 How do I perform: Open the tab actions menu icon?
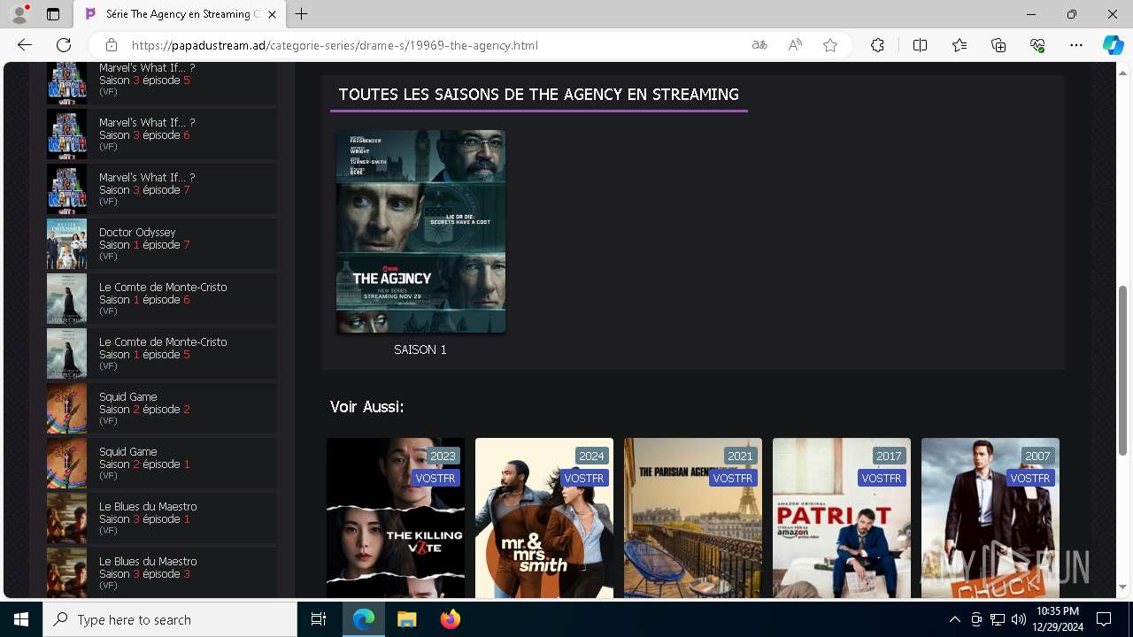tap(53, 14)
